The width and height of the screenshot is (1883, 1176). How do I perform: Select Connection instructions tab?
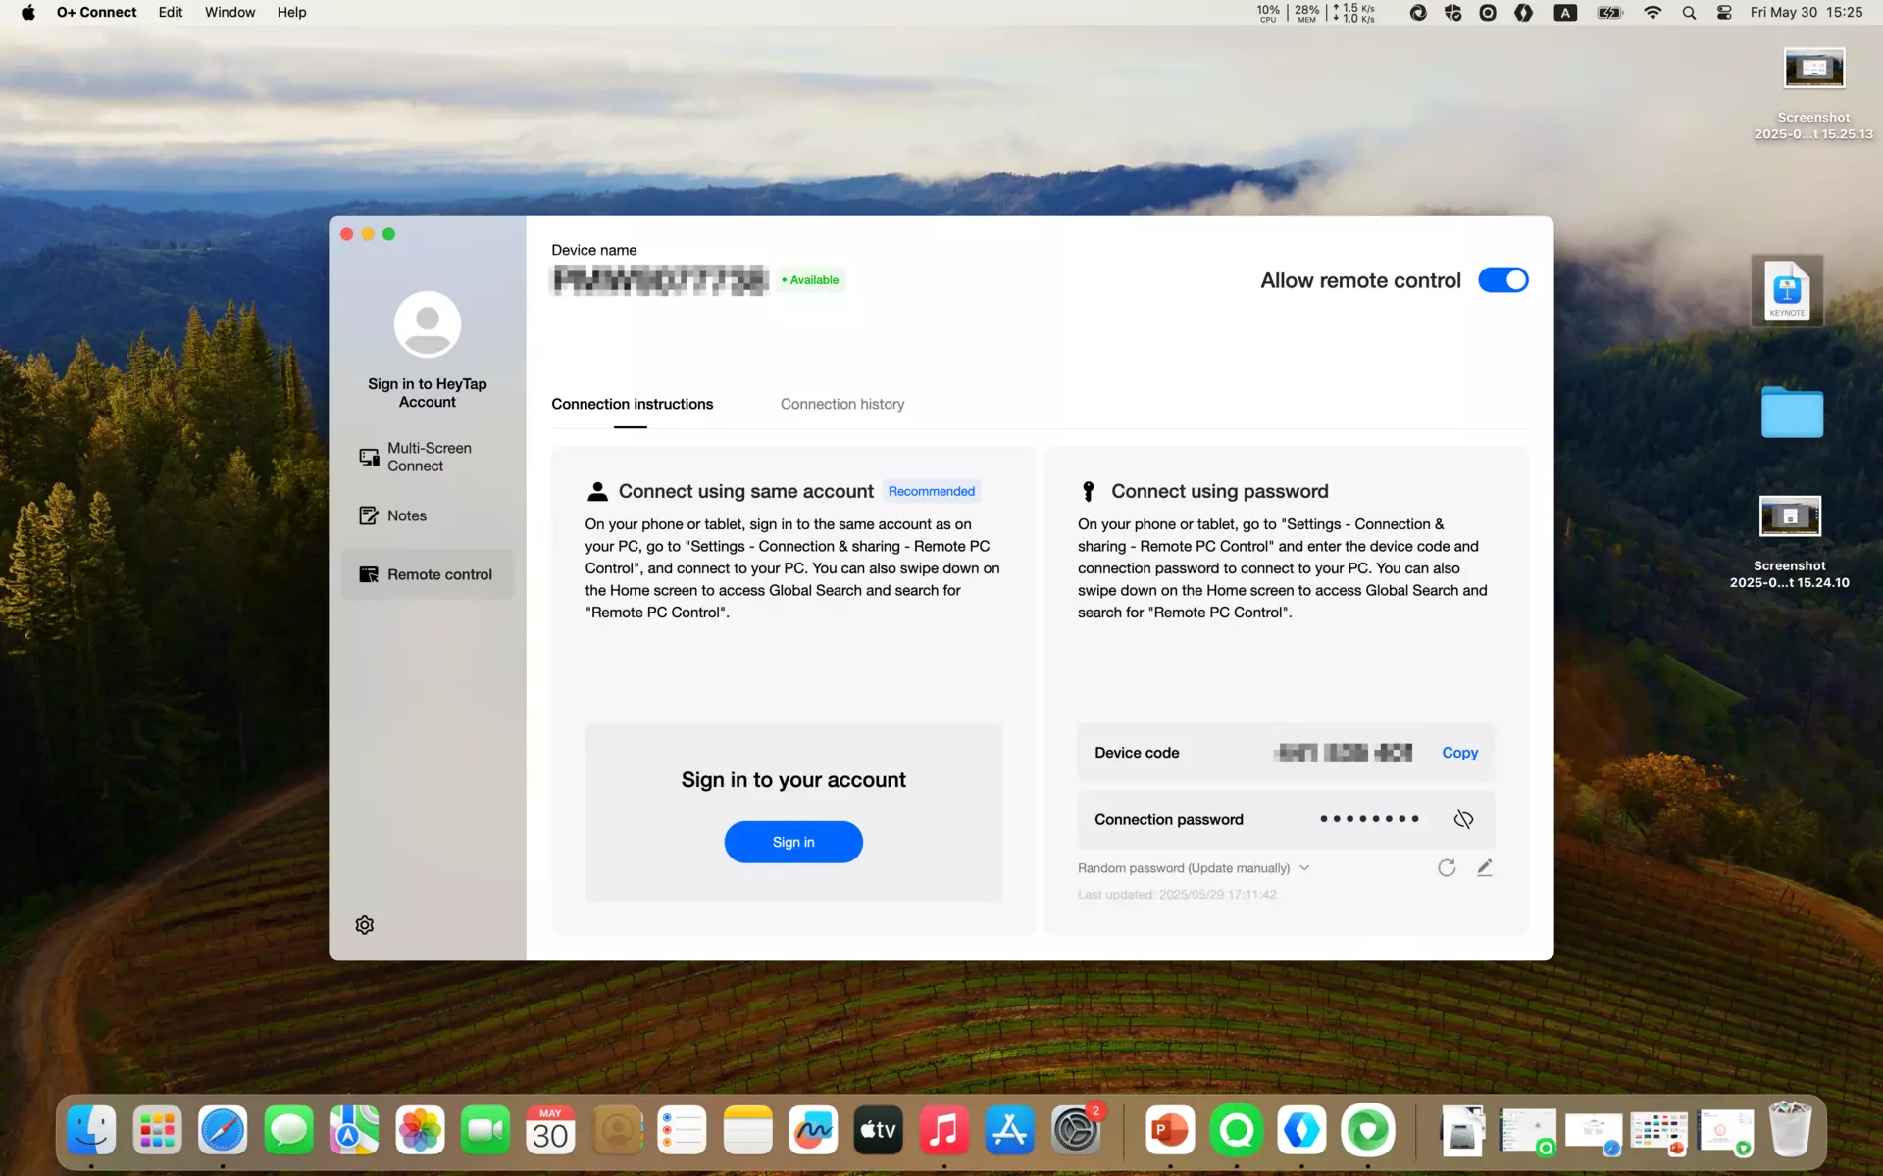coord(632,404)
